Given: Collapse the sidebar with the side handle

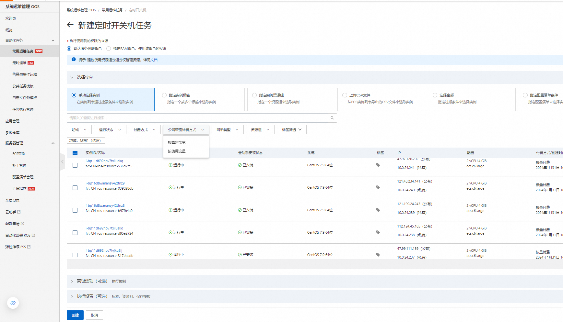Looking at the screenshot, I should click(x=62, y=161).
